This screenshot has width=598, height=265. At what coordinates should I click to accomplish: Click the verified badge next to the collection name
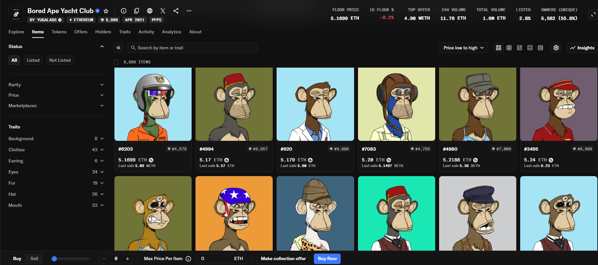coord(97,11)
